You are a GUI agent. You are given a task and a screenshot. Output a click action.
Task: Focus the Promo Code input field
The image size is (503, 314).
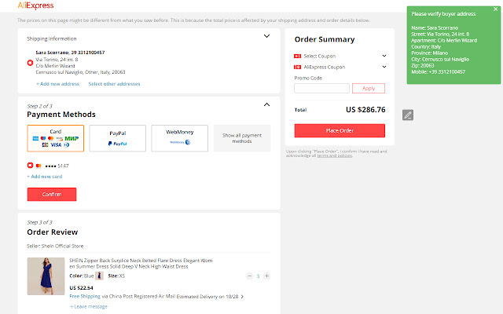[x=321, y=89]
